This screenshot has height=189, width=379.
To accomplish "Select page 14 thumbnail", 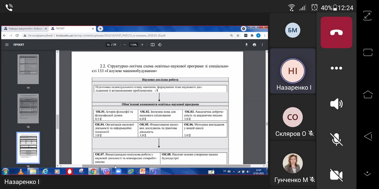I will 28,69.
